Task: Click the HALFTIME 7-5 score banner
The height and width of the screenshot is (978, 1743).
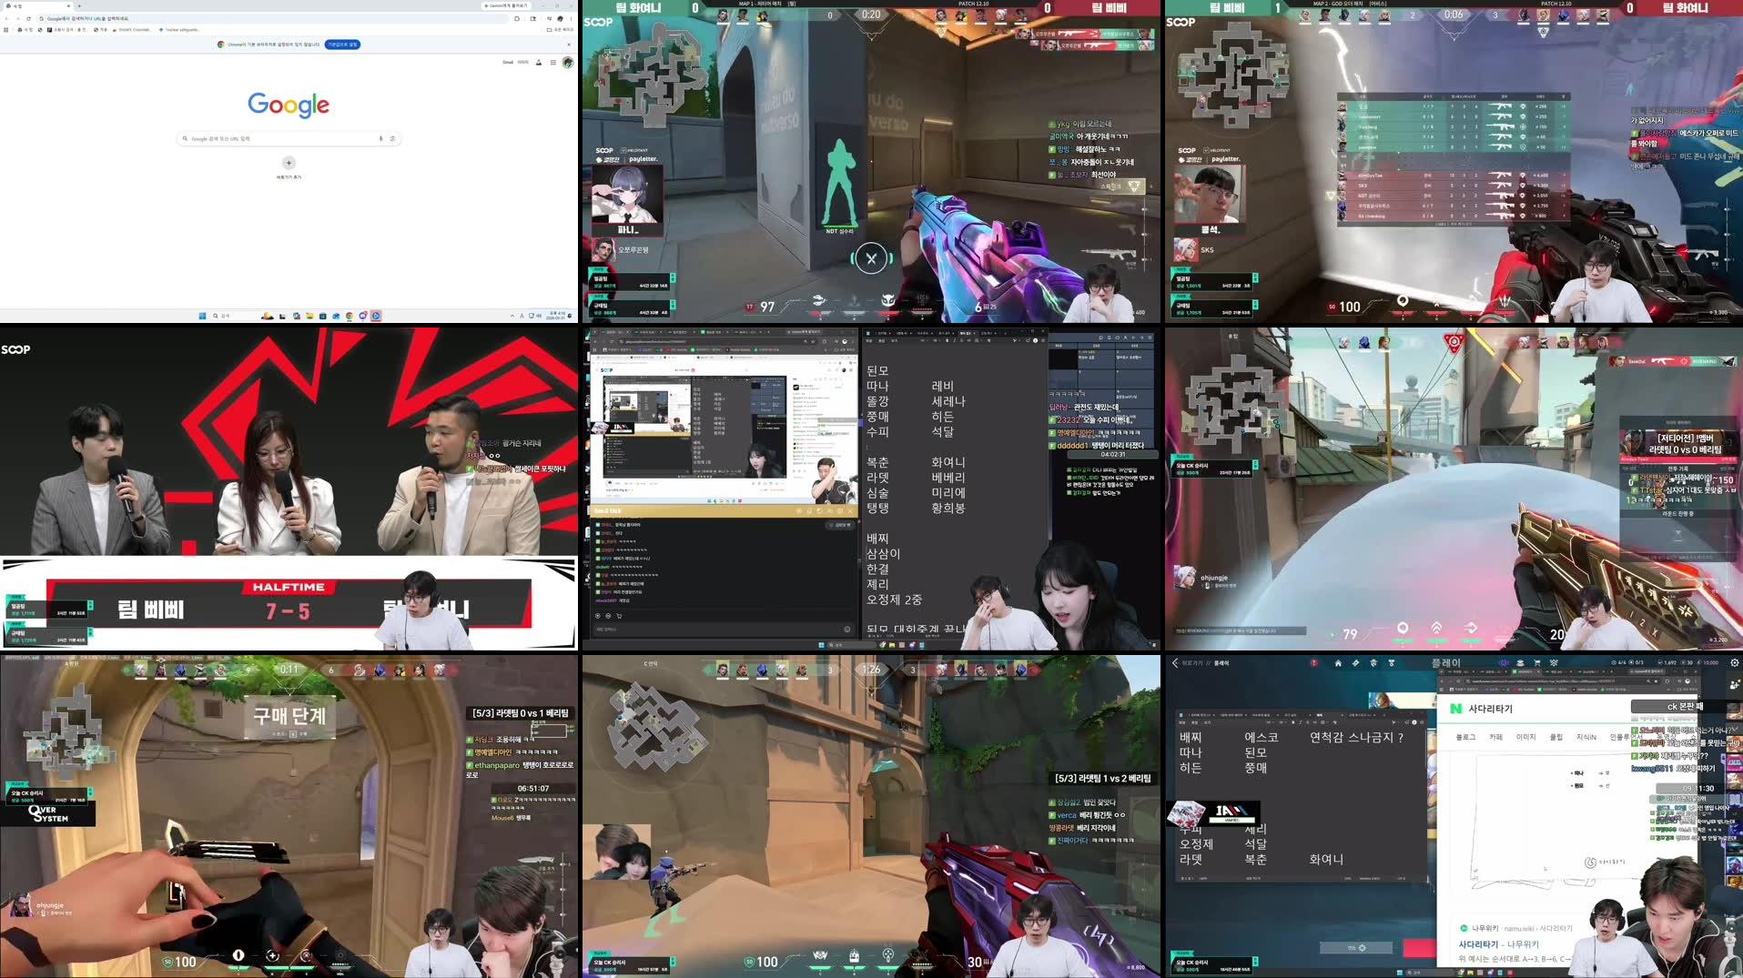Action: (x=288, y=602)
